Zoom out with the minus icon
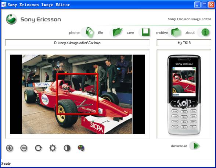 [24, 148]
